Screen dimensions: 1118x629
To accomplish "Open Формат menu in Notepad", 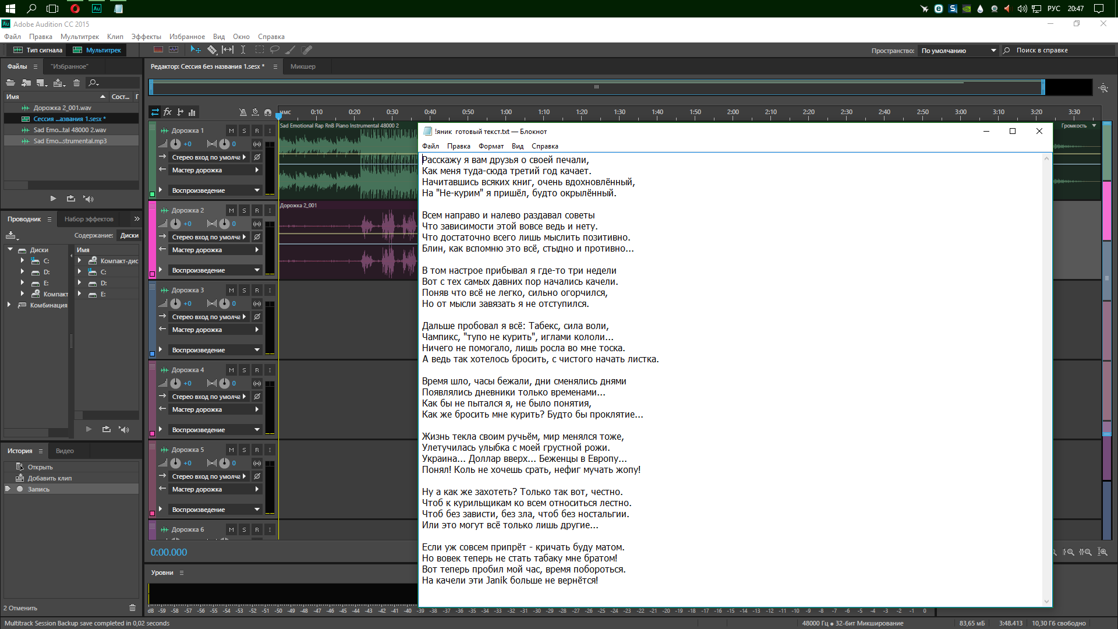I will pos(491,146).
